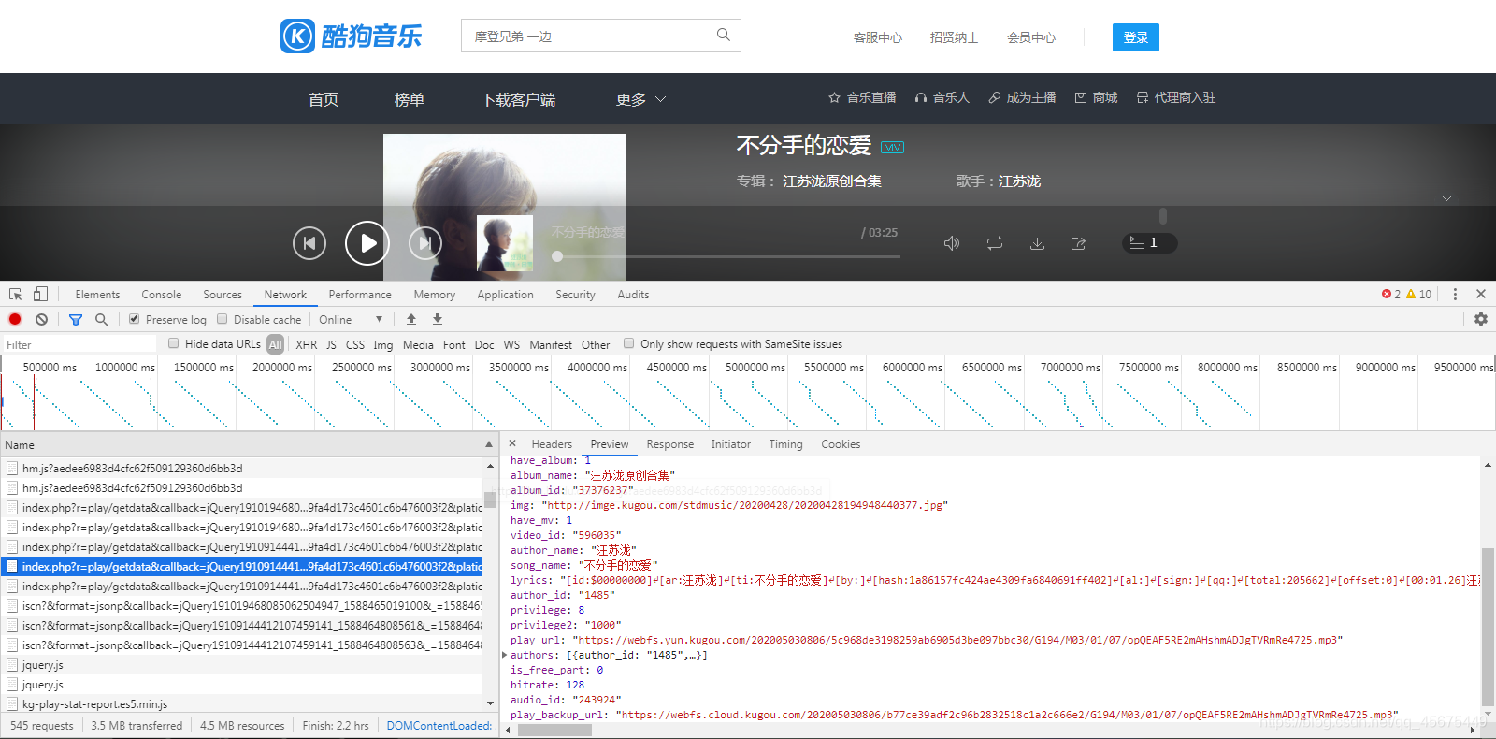Select the highlighted index.php getdata request
This screenshot has height=739, width=1496.
click(243, 567)
